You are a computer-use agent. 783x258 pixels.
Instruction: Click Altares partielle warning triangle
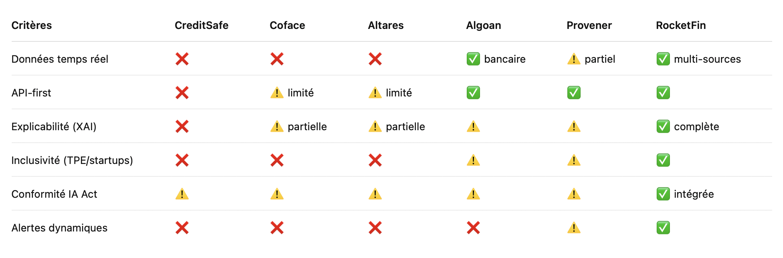point(375,127)
